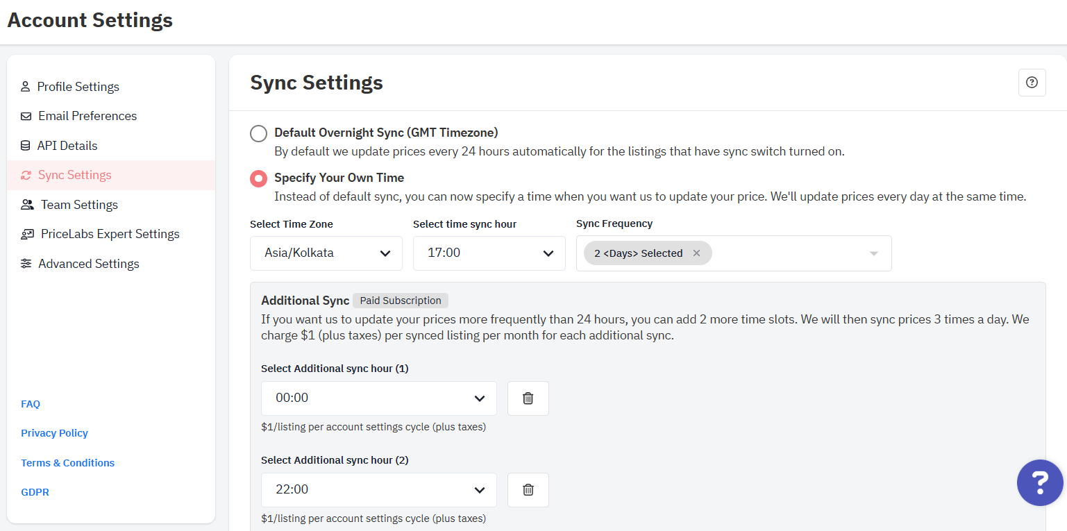
Task: Click the API Details database icon
Action: click(x=26, y=146)
